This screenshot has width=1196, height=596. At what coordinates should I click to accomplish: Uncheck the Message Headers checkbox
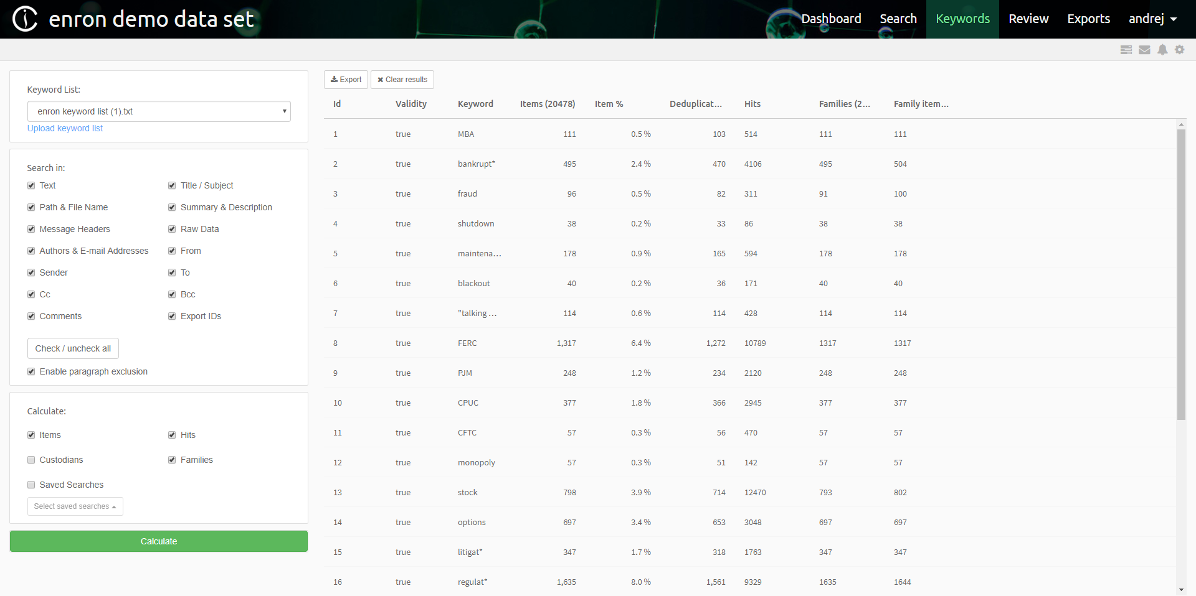pyautogui.click(x=31, y=229)
